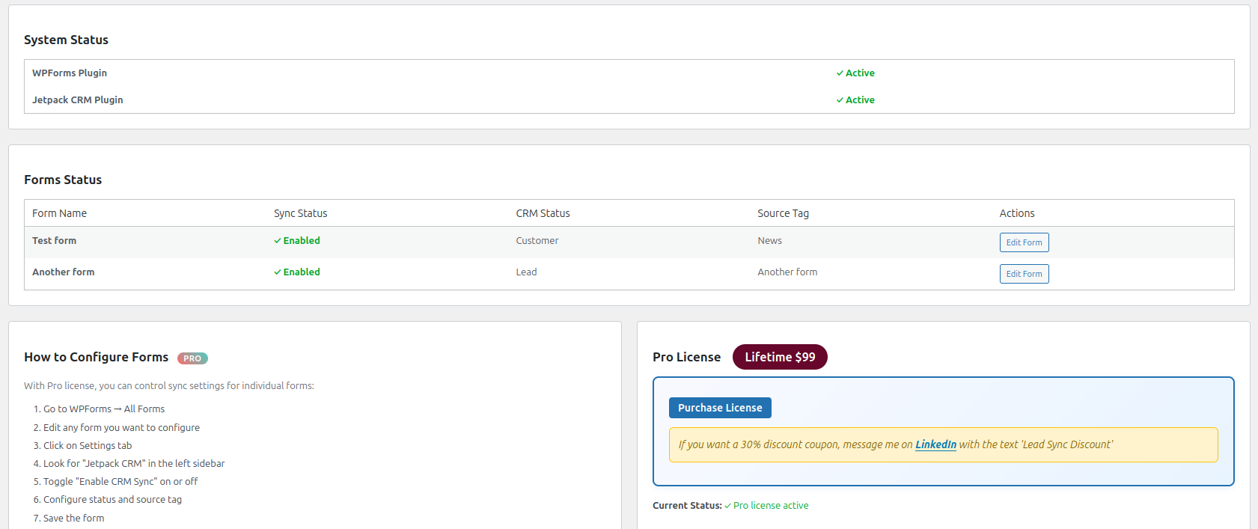Click the 'Actions' column header
Image resolution: width=1258 pixels, height=529 pixels.
point(1017,213)
